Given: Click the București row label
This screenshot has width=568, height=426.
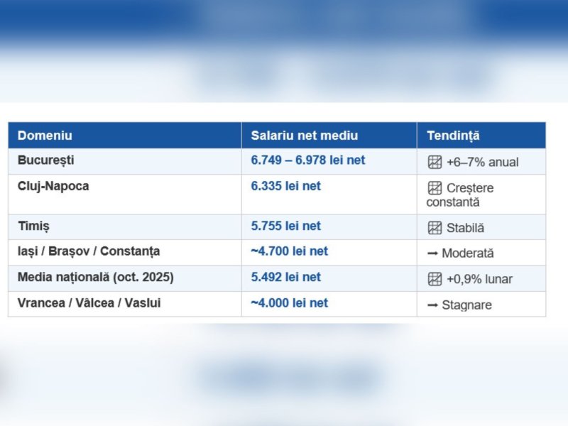Looking at the screenshot, I should click(45, 160).
